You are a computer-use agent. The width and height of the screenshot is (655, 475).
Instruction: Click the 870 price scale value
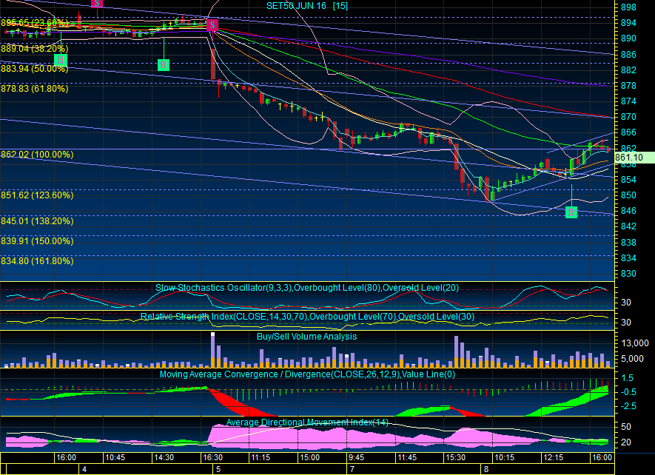point(628,117)
